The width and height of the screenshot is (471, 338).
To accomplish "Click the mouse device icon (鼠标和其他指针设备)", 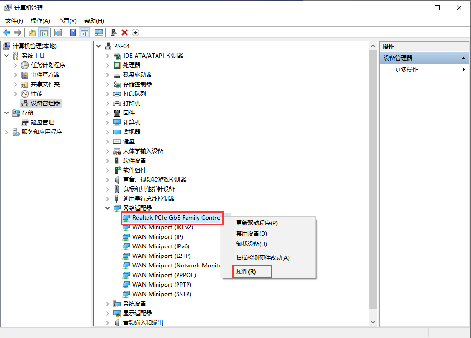I will (x=117, y=189).
